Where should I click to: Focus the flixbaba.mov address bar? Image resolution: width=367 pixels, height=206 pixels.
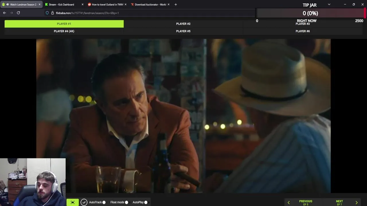(149, 13)
